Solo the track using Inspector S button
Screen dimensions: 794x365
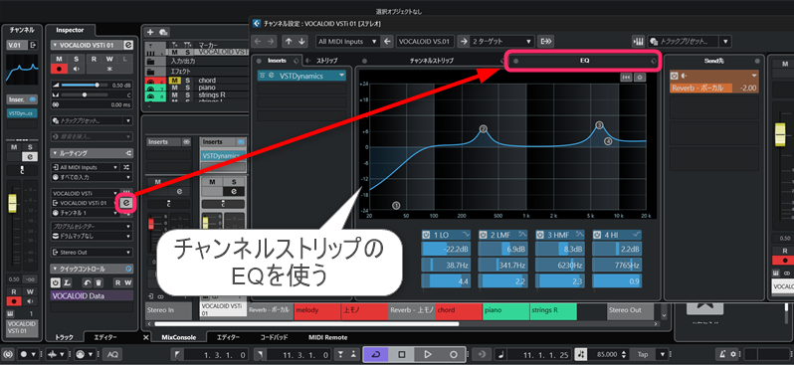point(76,59)
